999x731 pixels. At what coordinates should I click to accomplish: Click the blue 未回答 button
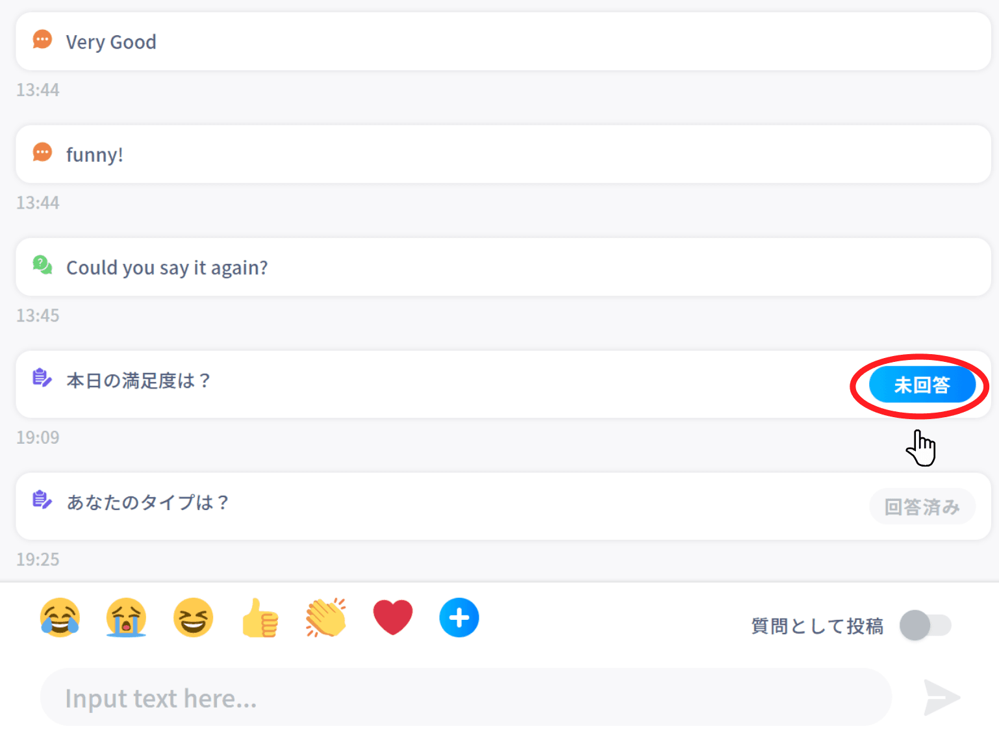[922, 385]
